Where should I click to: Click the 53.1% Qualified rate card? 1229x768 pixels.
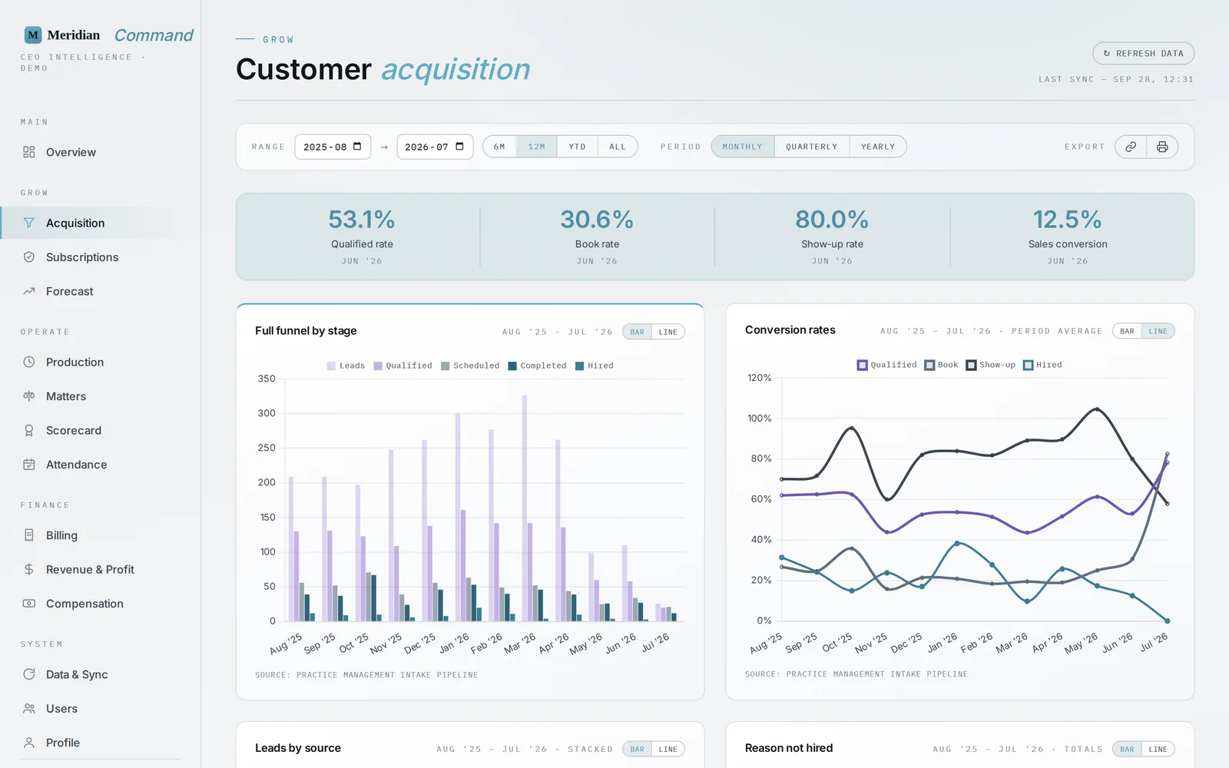362,237
